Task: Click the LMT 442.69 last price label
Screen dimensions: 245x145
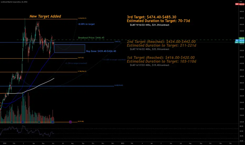Action: pyautogui.click(x=240, y=42)
